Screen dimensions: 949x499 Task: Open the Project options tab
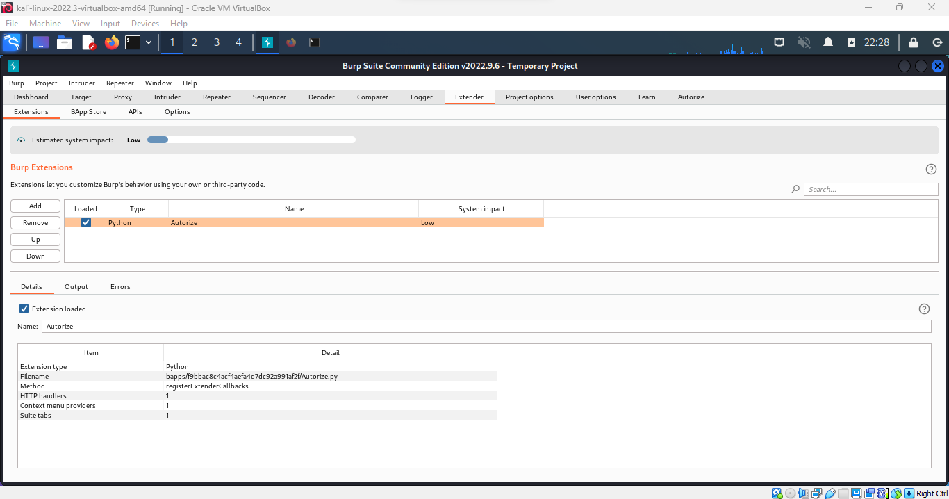[x=529, y=97]
